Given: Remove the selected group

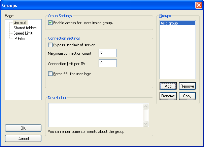Looking at the screenshot, I should pyautogui.click(x=187, y=86).
